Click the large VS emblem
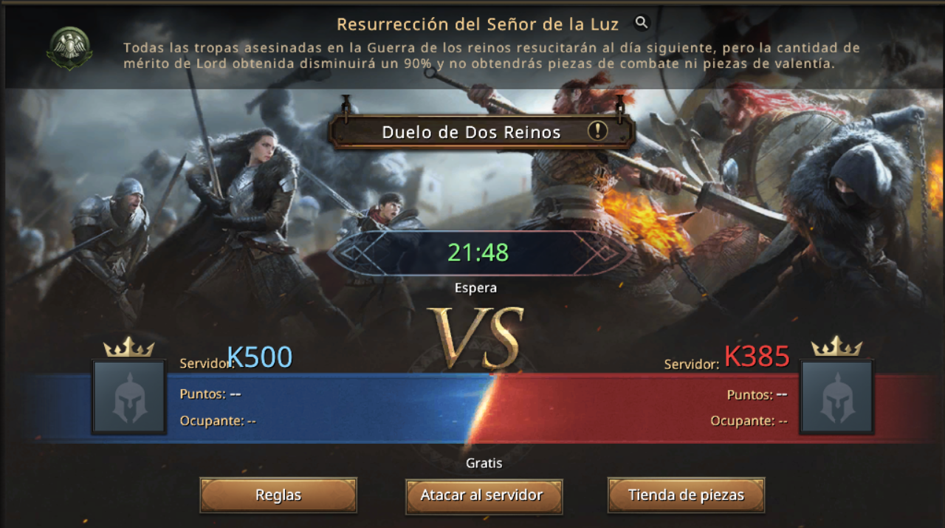This screenshot has width=945, height=528. [478, 337]
